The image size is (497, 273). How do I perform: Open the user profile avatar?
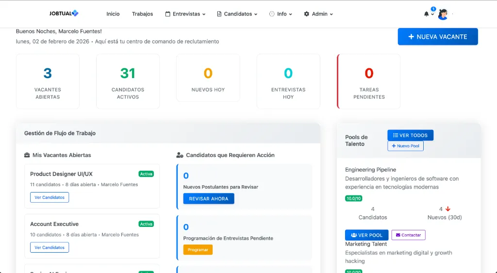pos(443,14)
